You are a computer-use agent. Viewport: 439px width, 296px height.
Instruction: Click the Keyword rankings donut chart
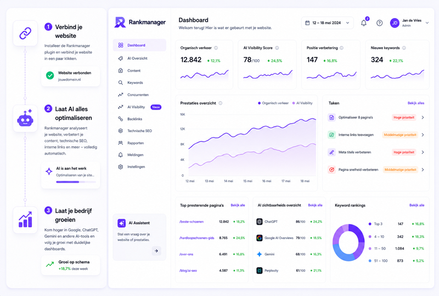click(348, 242)
